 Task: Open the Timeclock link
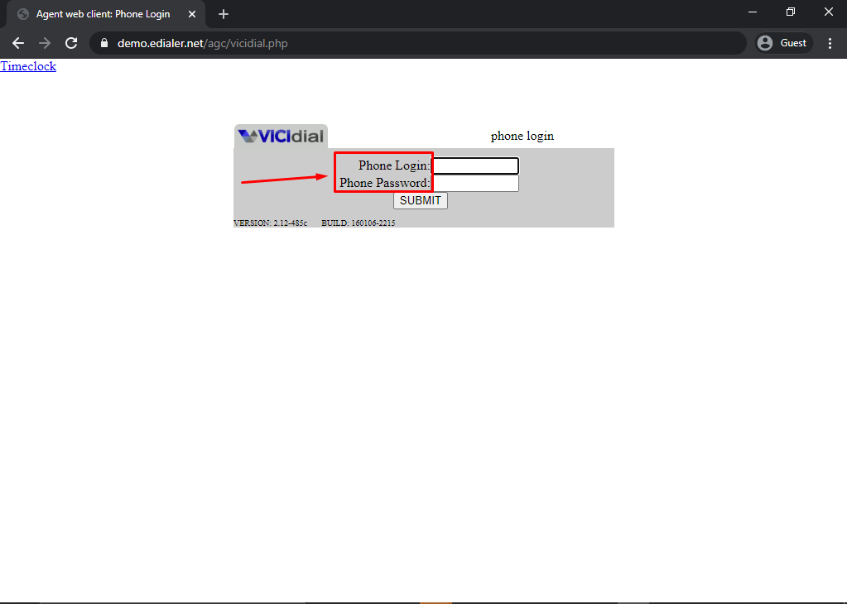[x=28, y=66]
